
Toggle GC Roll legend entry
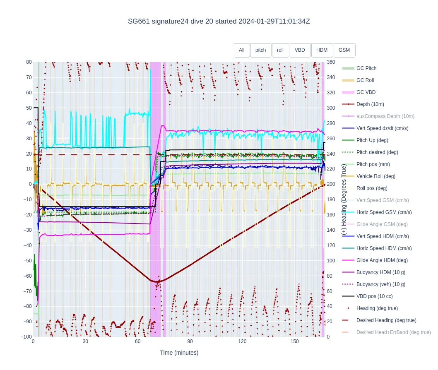(358, 80)
